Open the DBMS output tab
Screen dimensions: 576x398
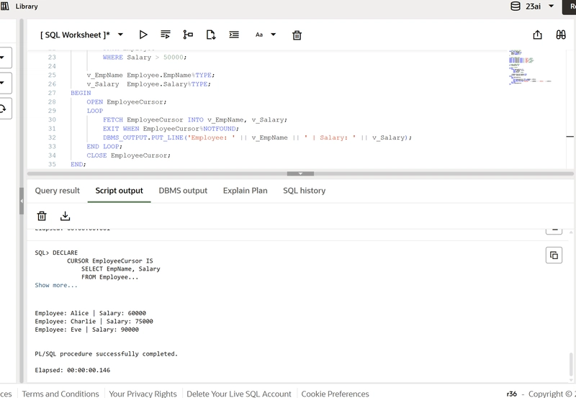pos(183,191)
